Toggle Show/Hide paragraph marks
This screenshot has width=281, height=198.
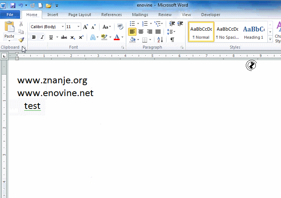[172, 40]
